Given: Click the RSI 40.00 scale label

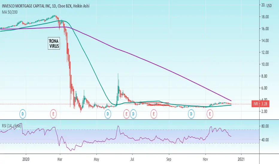Looking at the screenshot, I should pyautogui.click(x=265, y=140).
